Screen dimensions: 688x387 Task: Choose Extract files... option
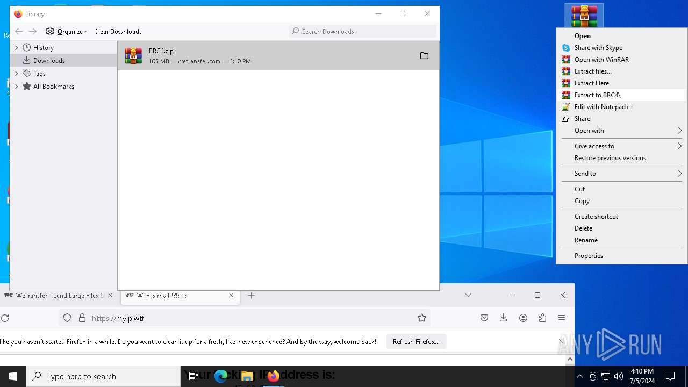(x=621, y=71)
